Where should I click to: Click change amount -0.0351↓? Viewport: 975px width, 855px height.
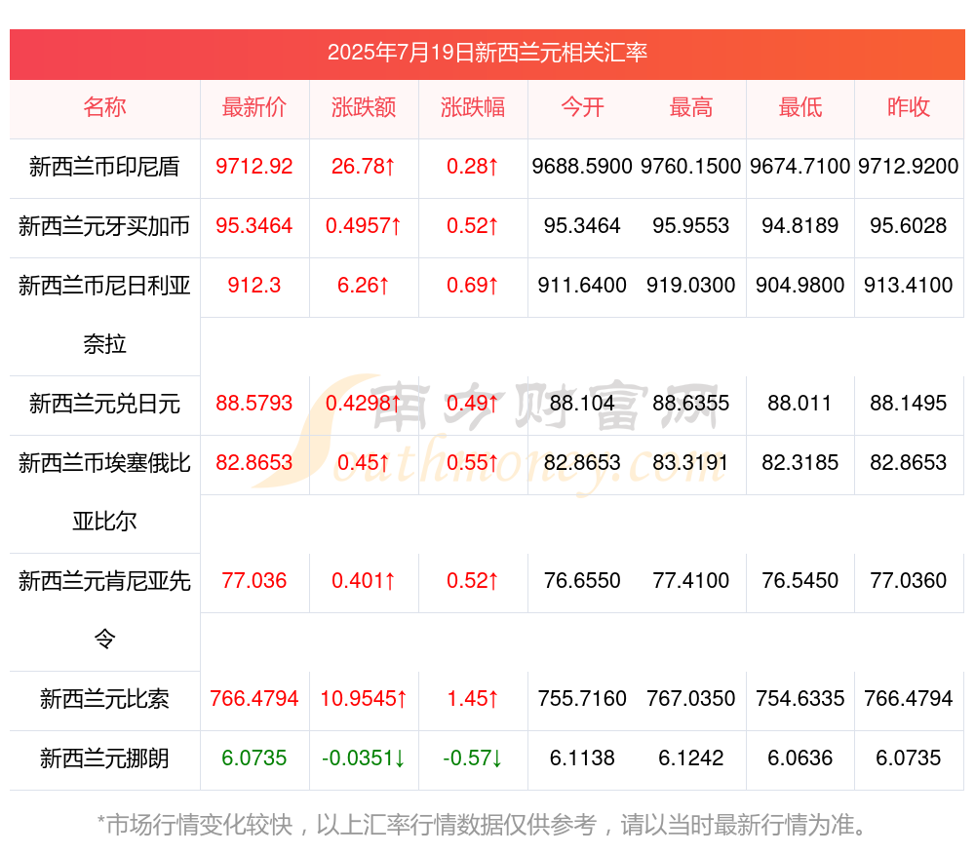coord(364,758)
